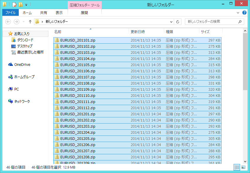Open the ファイル menu tab
Viewport: 250px width, 173px height.
(x=10, y=13)
